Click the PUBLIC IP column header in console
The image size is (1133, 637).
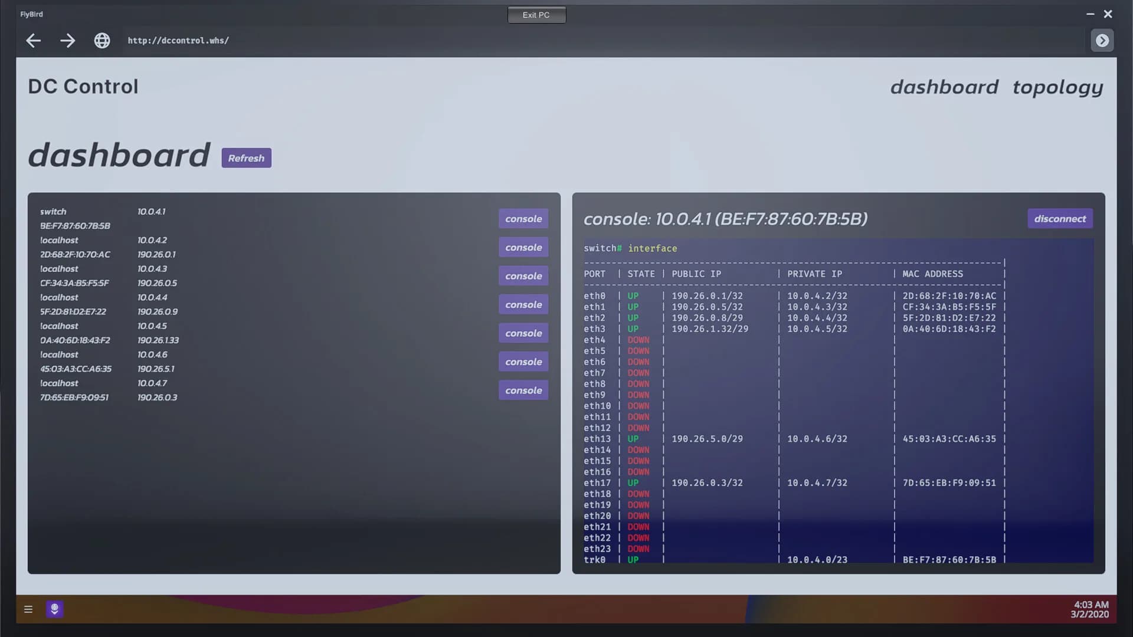pyautogui.click(x=696, y=274)
